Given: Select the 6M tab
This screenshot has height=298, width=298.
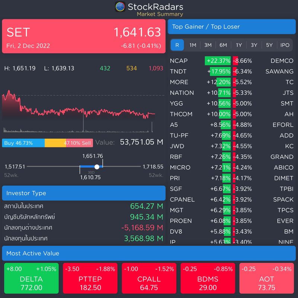Looking at the screenshot, I should (x=223, y=45).
